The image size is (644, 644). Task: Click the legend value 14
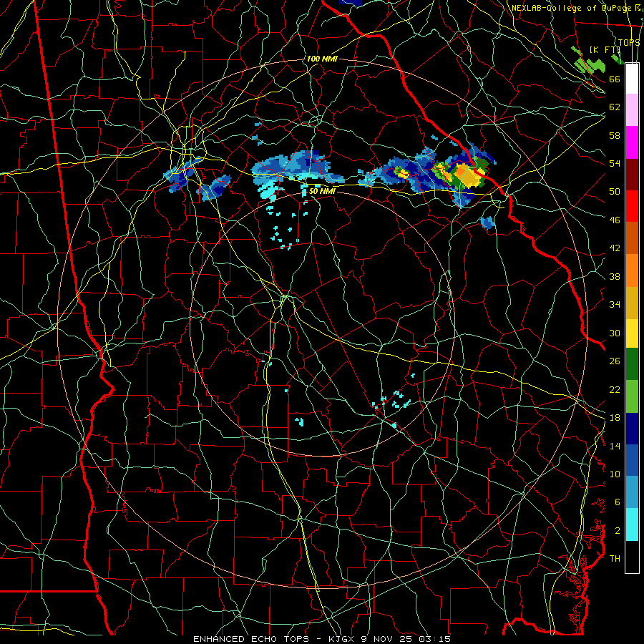(x=615, y=446)
